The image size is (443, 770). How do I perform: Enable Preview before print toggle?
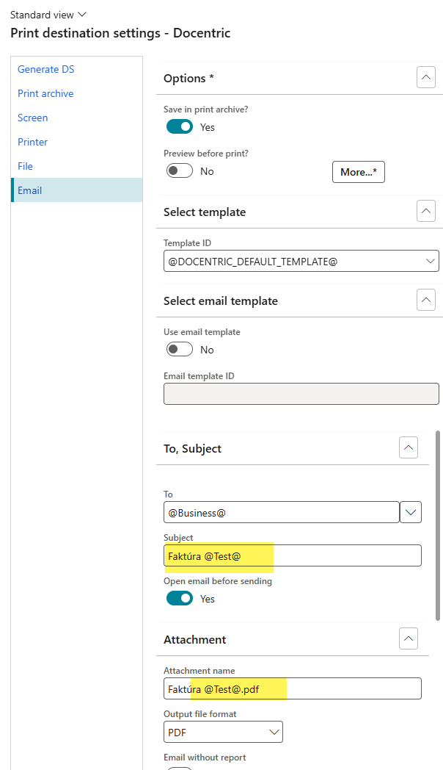coord(180,170)
